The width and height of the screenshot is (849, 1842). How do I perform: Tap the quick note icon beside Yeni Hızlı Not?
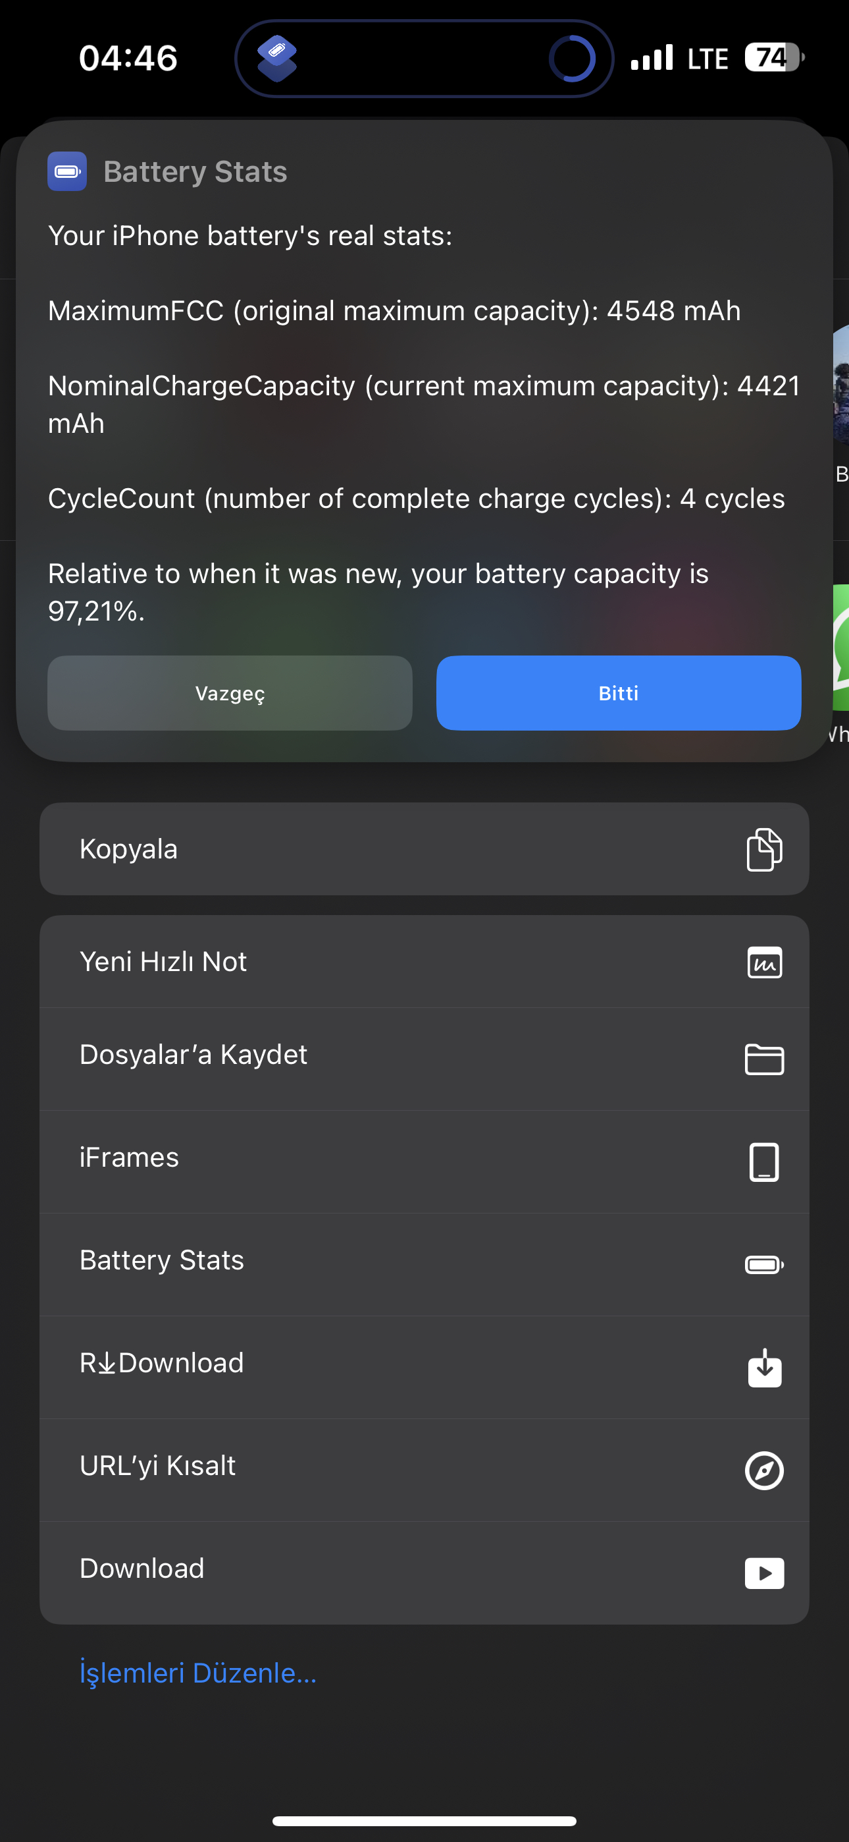[764, 962]
